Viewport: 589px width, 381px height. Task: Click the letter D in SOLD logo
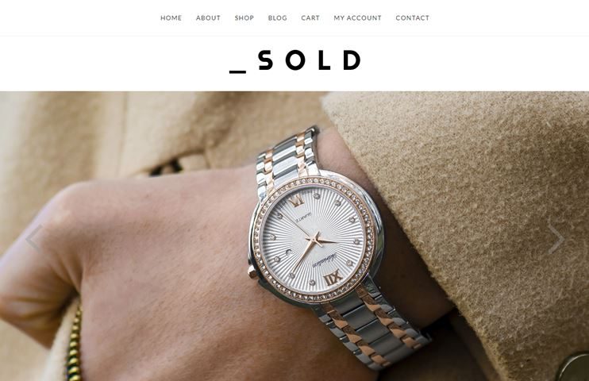click(x=352, y=60)
